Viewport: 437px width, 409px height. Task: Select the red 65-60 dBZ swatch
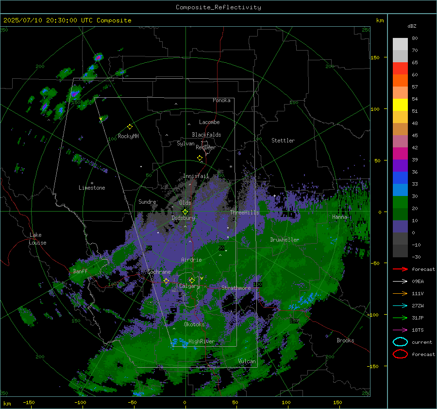(x=400, y=69)
